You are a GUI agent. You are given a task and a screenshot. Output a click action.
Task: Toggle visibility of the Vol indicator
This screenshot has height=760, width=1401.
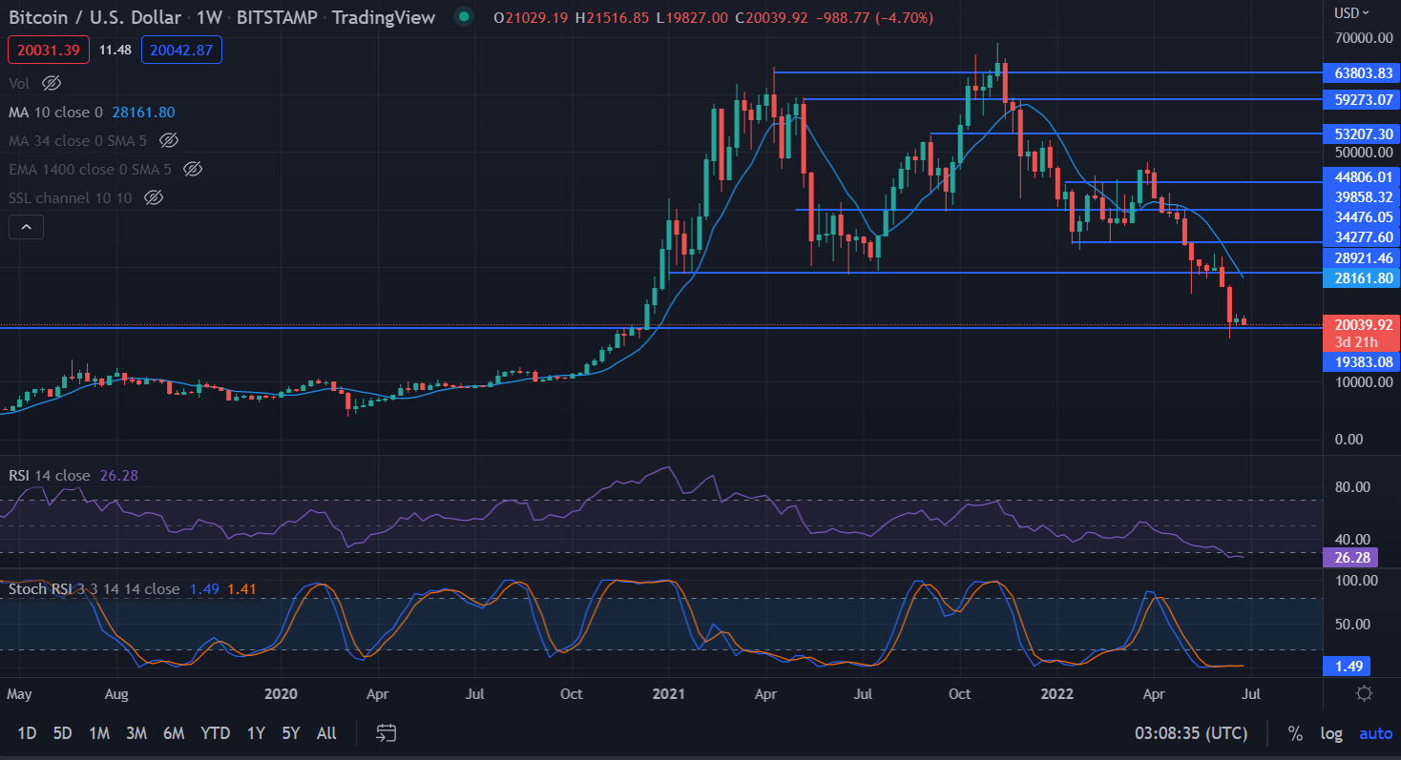click(52, 83)
